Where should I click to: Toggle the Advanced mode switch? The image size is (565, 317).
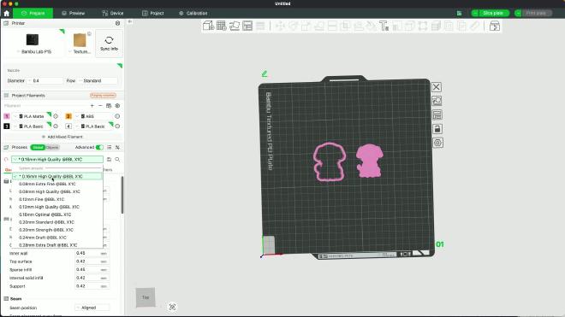(x=99, y=147)
